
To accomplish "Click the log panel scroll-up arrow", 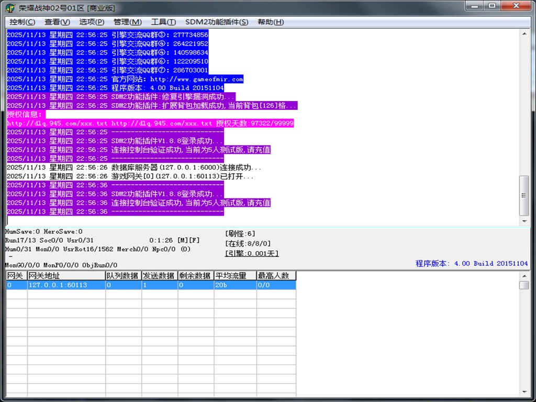I will click(x=524, y=33).
